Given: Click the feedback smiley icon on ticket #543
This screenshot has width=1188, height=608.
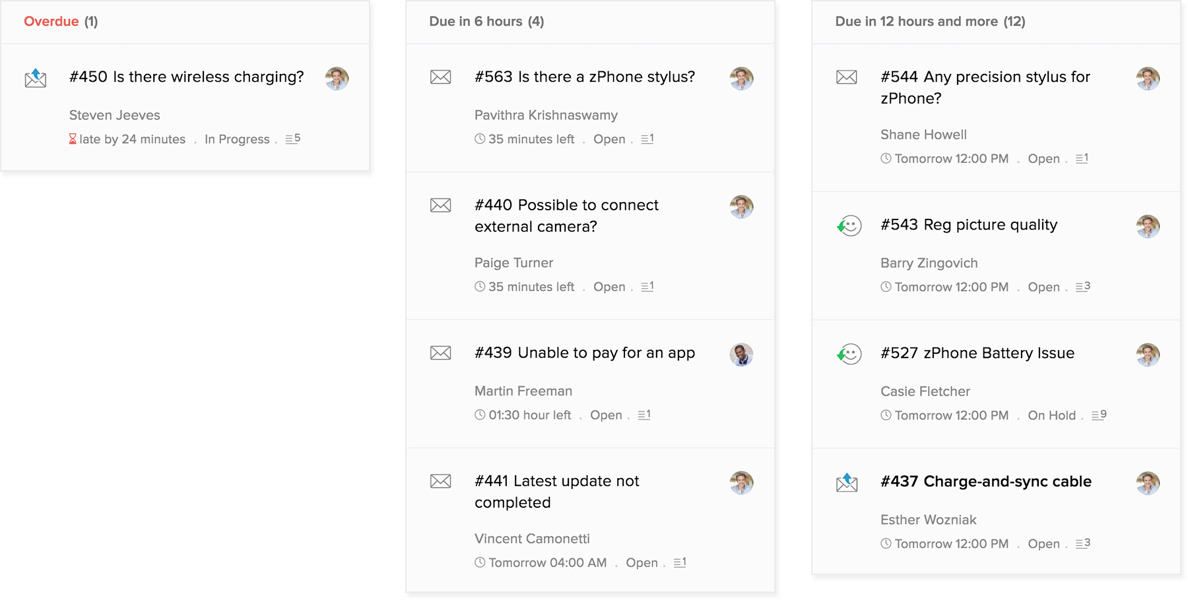Looking at the screenshot, I should 849,226.
